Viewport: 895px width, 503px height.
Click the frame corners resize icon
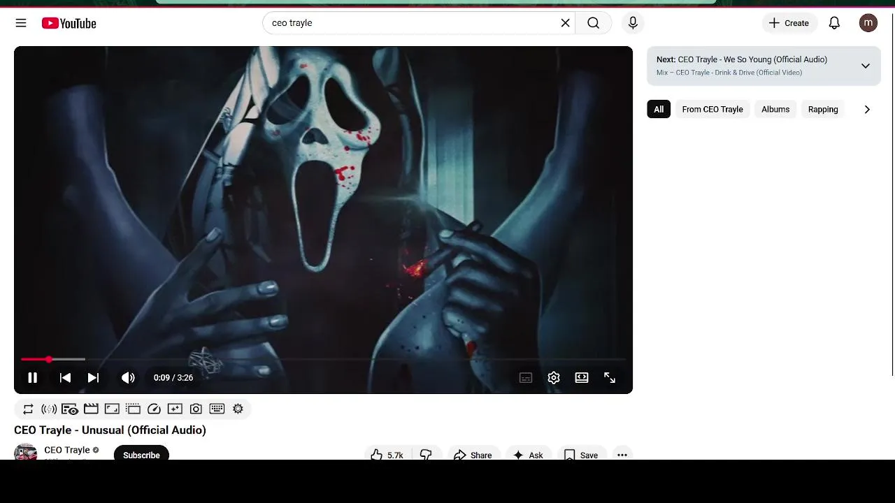[x=112, y=409]
